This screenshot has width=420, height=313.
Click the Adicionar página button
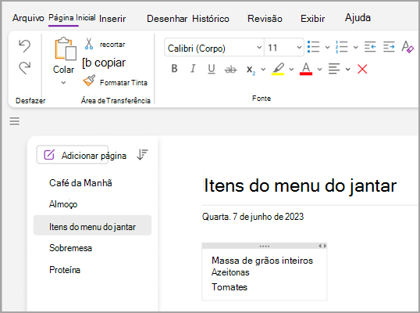(x=73, y=155)
